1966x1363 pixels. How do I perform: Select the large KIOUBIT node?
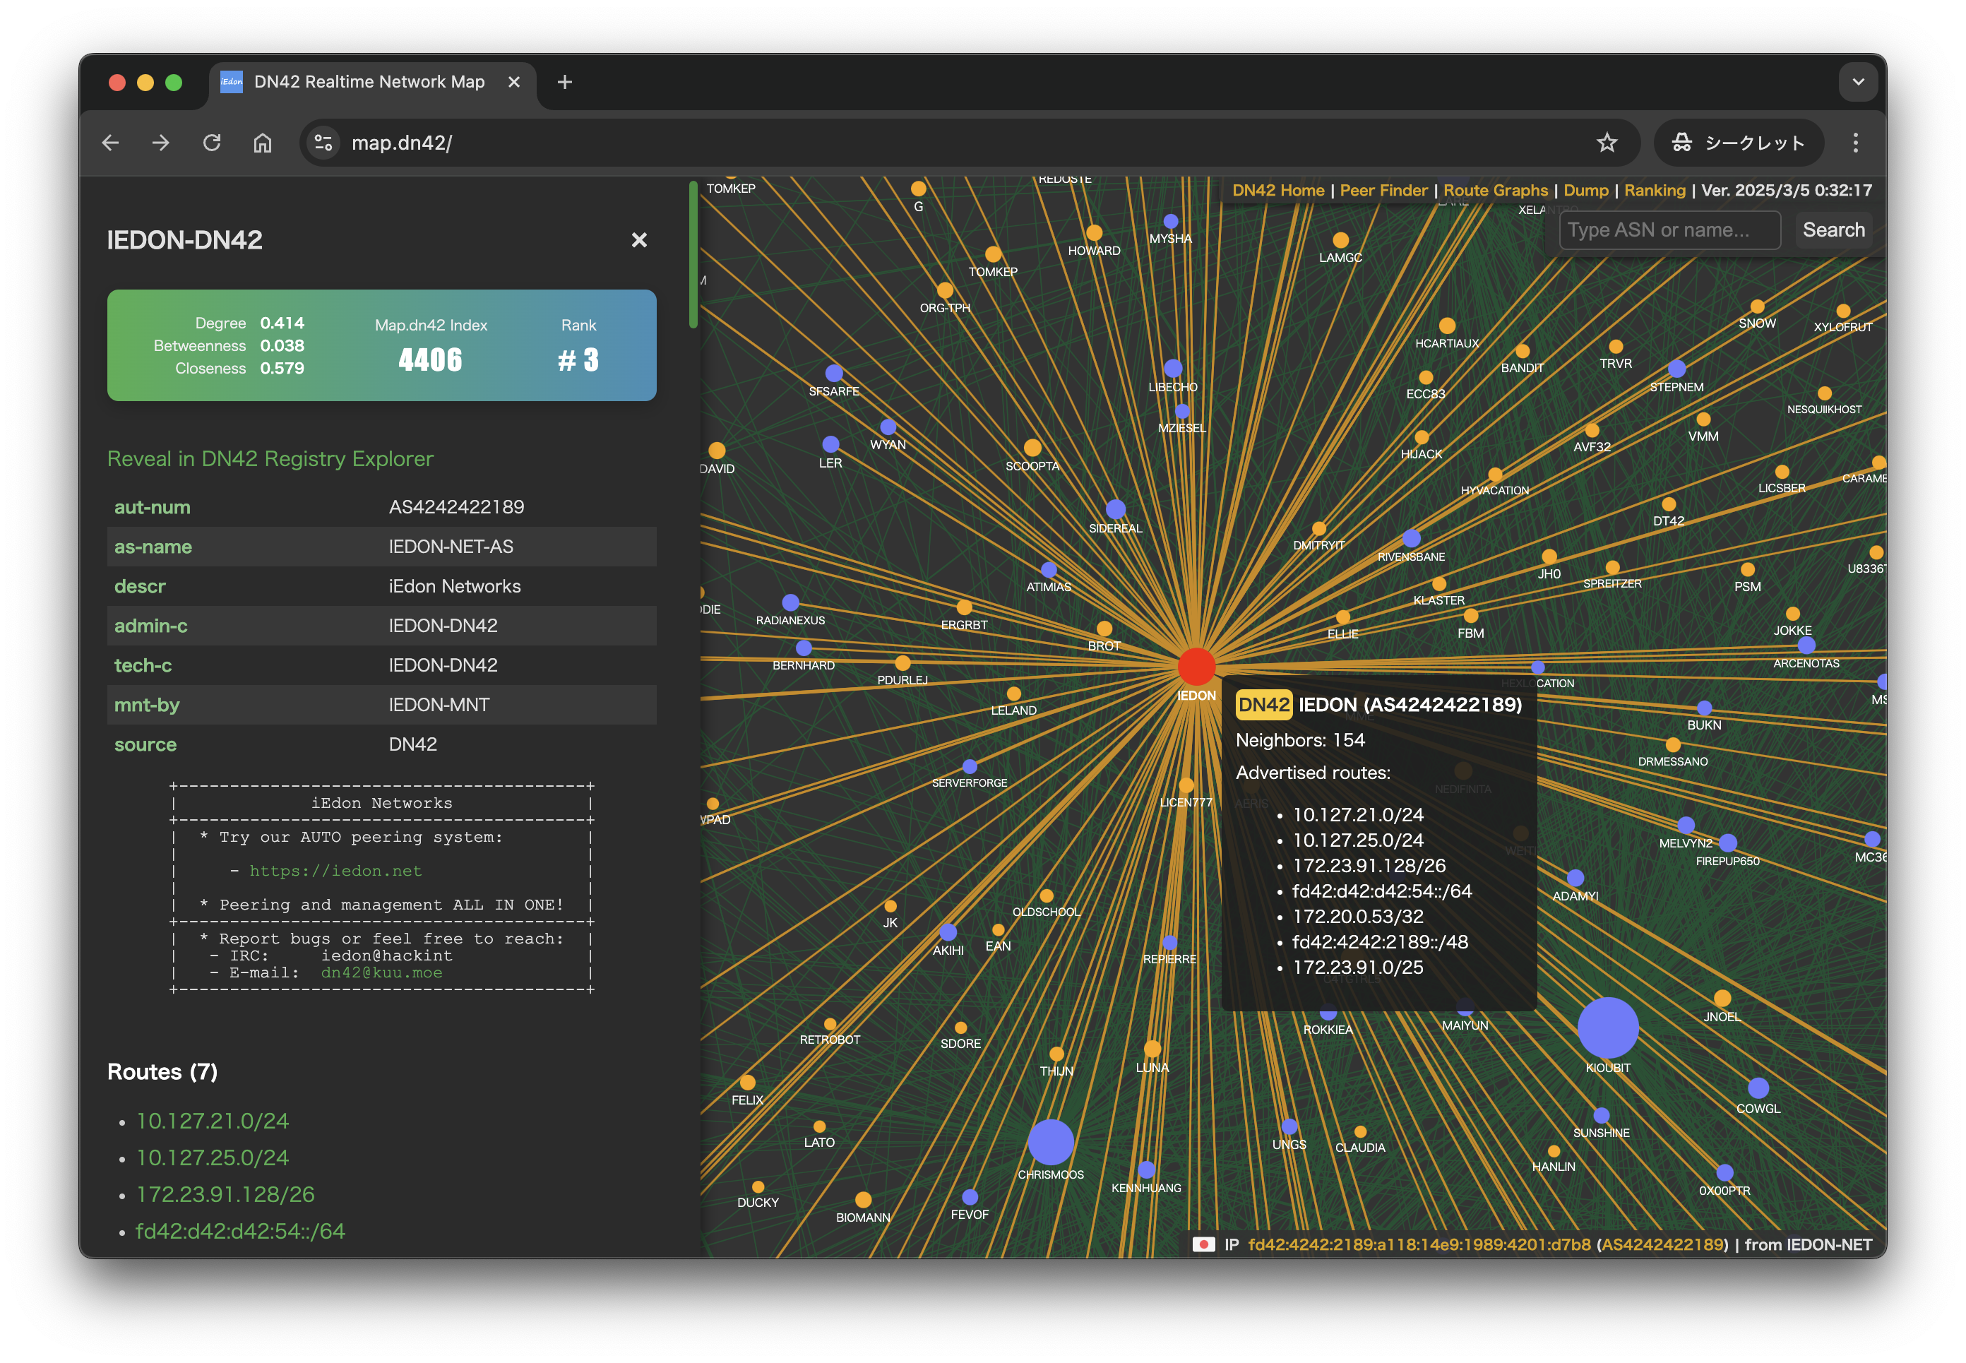click(1607, 1028)
